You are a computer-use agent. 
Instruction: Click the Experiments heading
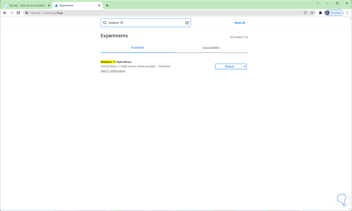click(x=114, y=36)
